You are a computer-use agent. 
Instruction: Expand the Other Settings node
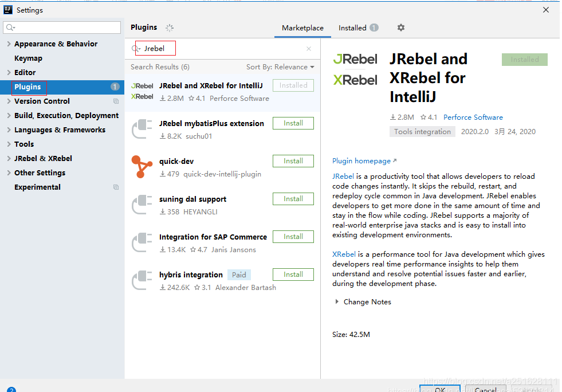[x=9, y=173]
